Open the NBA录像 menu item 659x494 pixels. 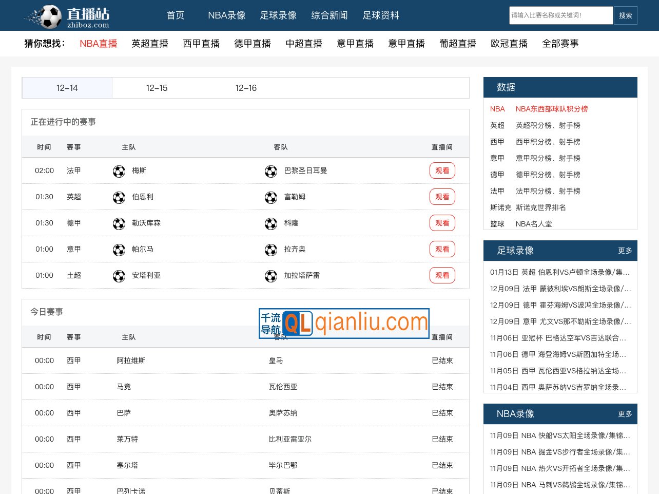[226, 15]
